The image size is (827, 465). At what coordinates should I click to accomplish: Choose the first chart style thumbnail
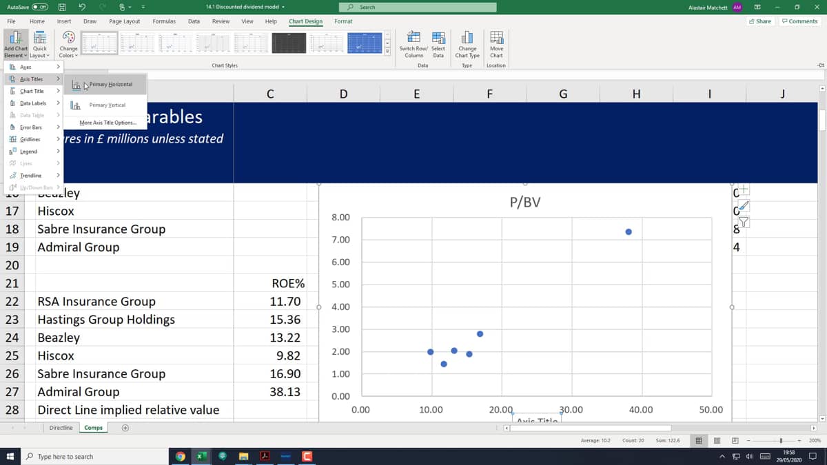[x=99, y=43]
